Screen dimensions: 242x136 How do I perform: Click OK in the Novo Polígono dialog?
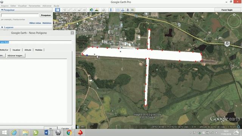[x=51, y=128]
